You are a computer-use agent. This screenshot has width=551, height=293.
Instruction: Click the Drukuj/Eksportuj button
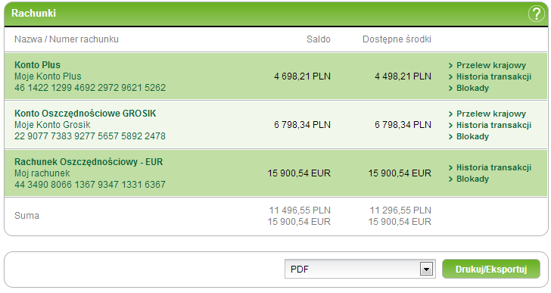(x=491, y=269)
